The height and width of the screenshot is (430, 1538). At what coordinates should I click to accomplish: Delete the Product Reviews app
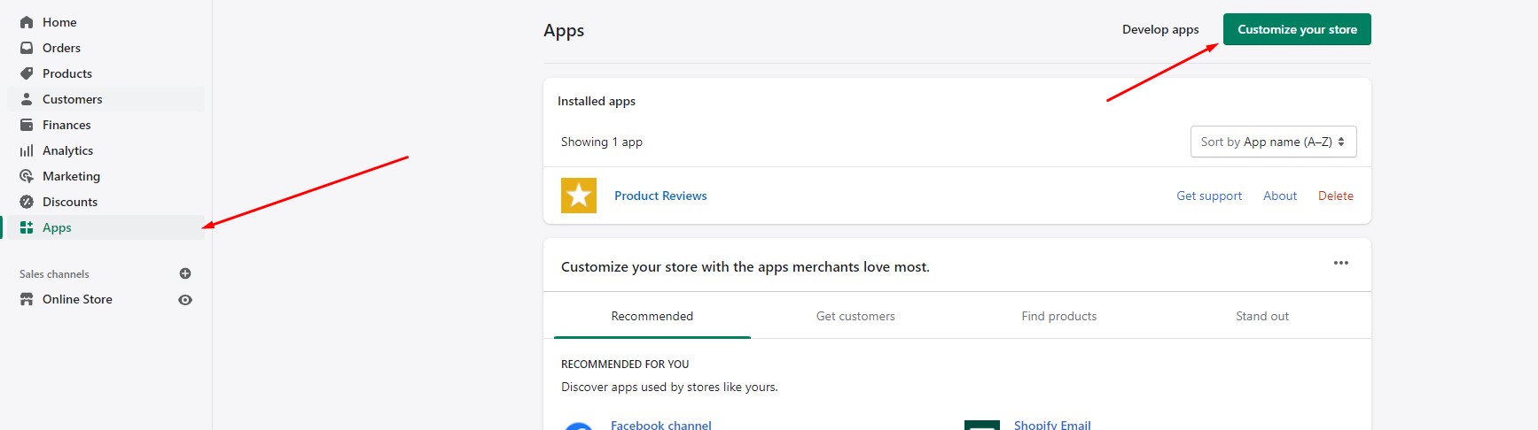click(x=1335, y=196)
